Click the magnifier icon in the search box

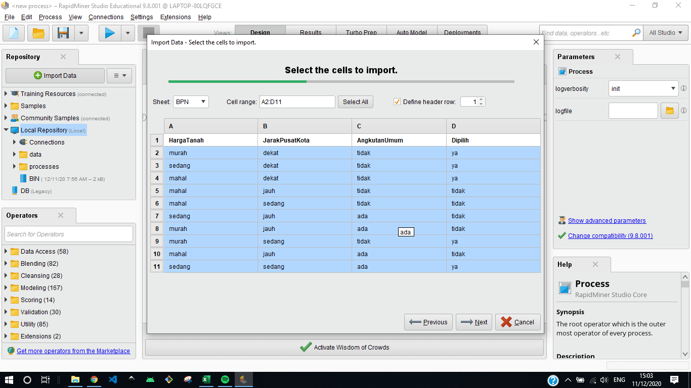(636, 33)
